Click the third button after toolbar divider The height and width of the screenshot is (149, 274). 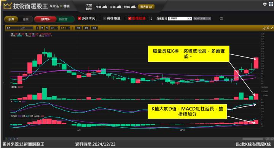pos(94,28)
